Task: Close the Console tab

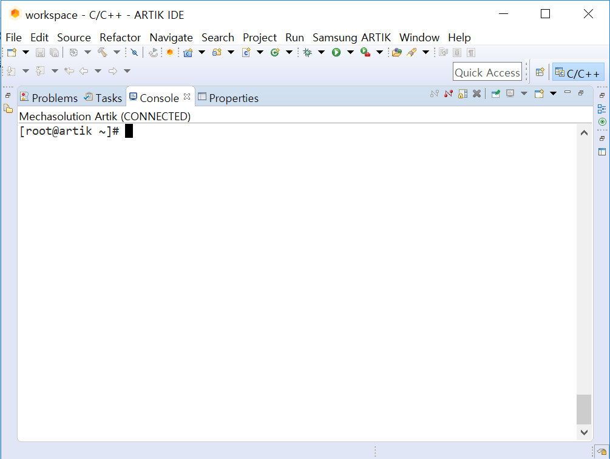Action: [x=187, y=97]
